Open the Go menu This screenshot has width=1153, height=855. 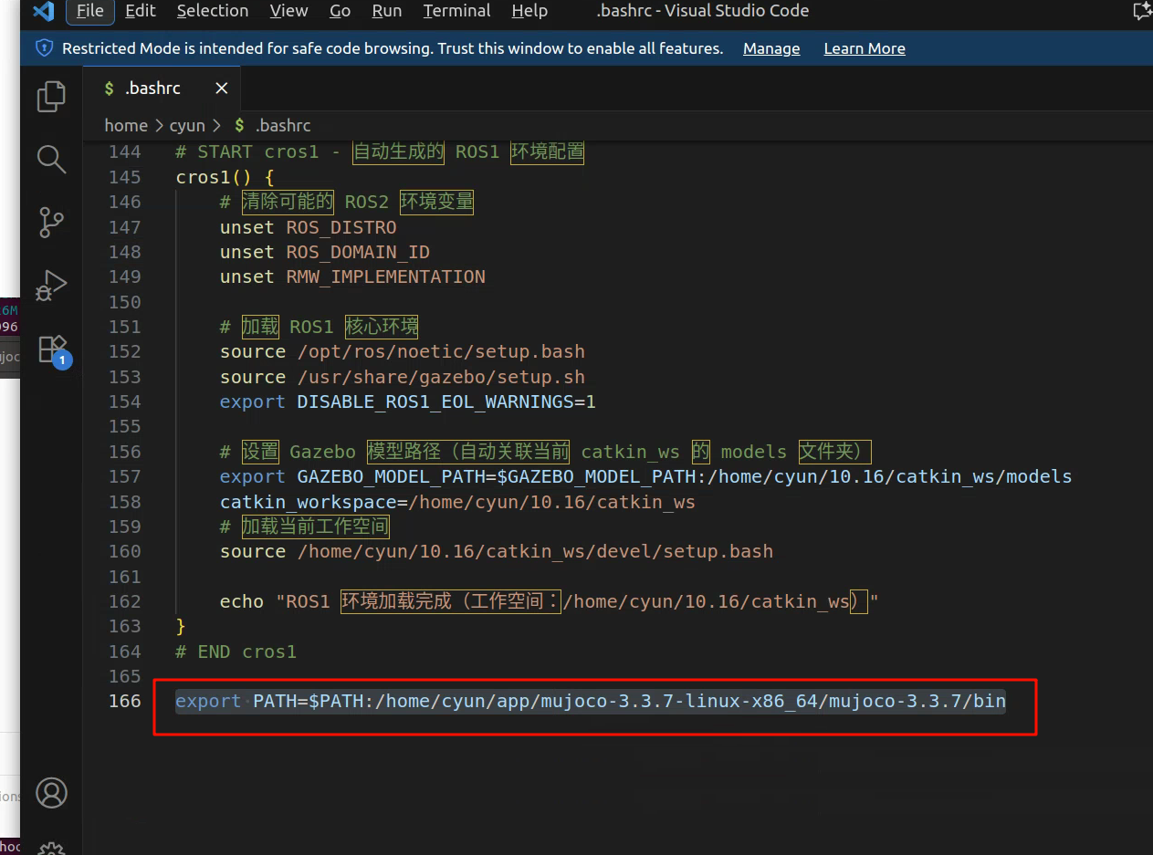pos(340,11)
